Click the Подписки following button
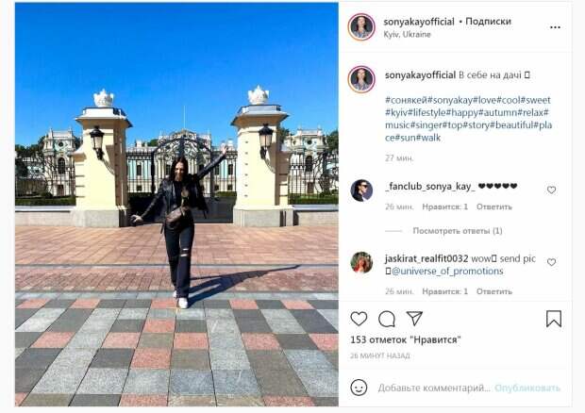The width and height of the screenshot is (585, 413). [x=488, y=22]
